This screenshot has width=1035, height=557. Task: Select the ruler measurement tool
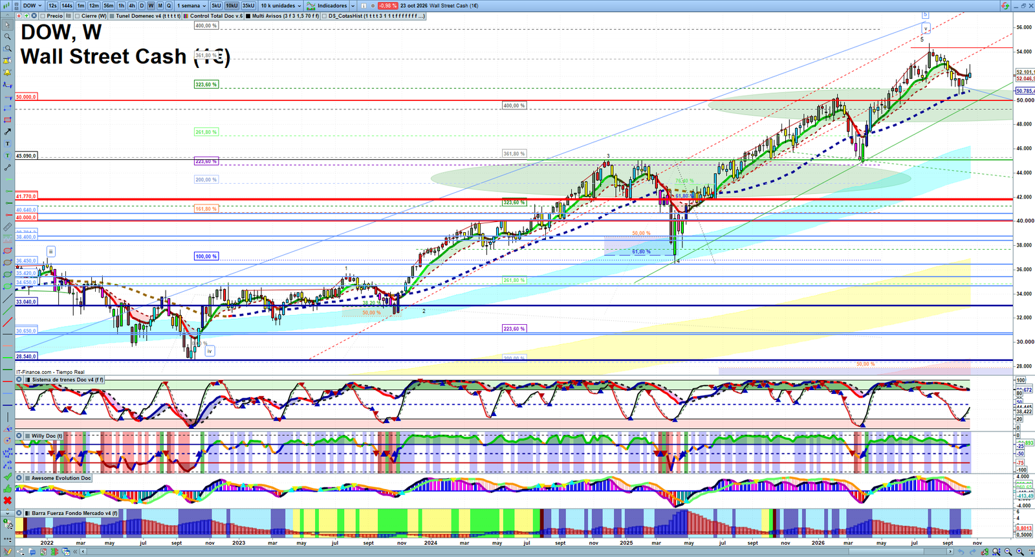coord(8,227)
